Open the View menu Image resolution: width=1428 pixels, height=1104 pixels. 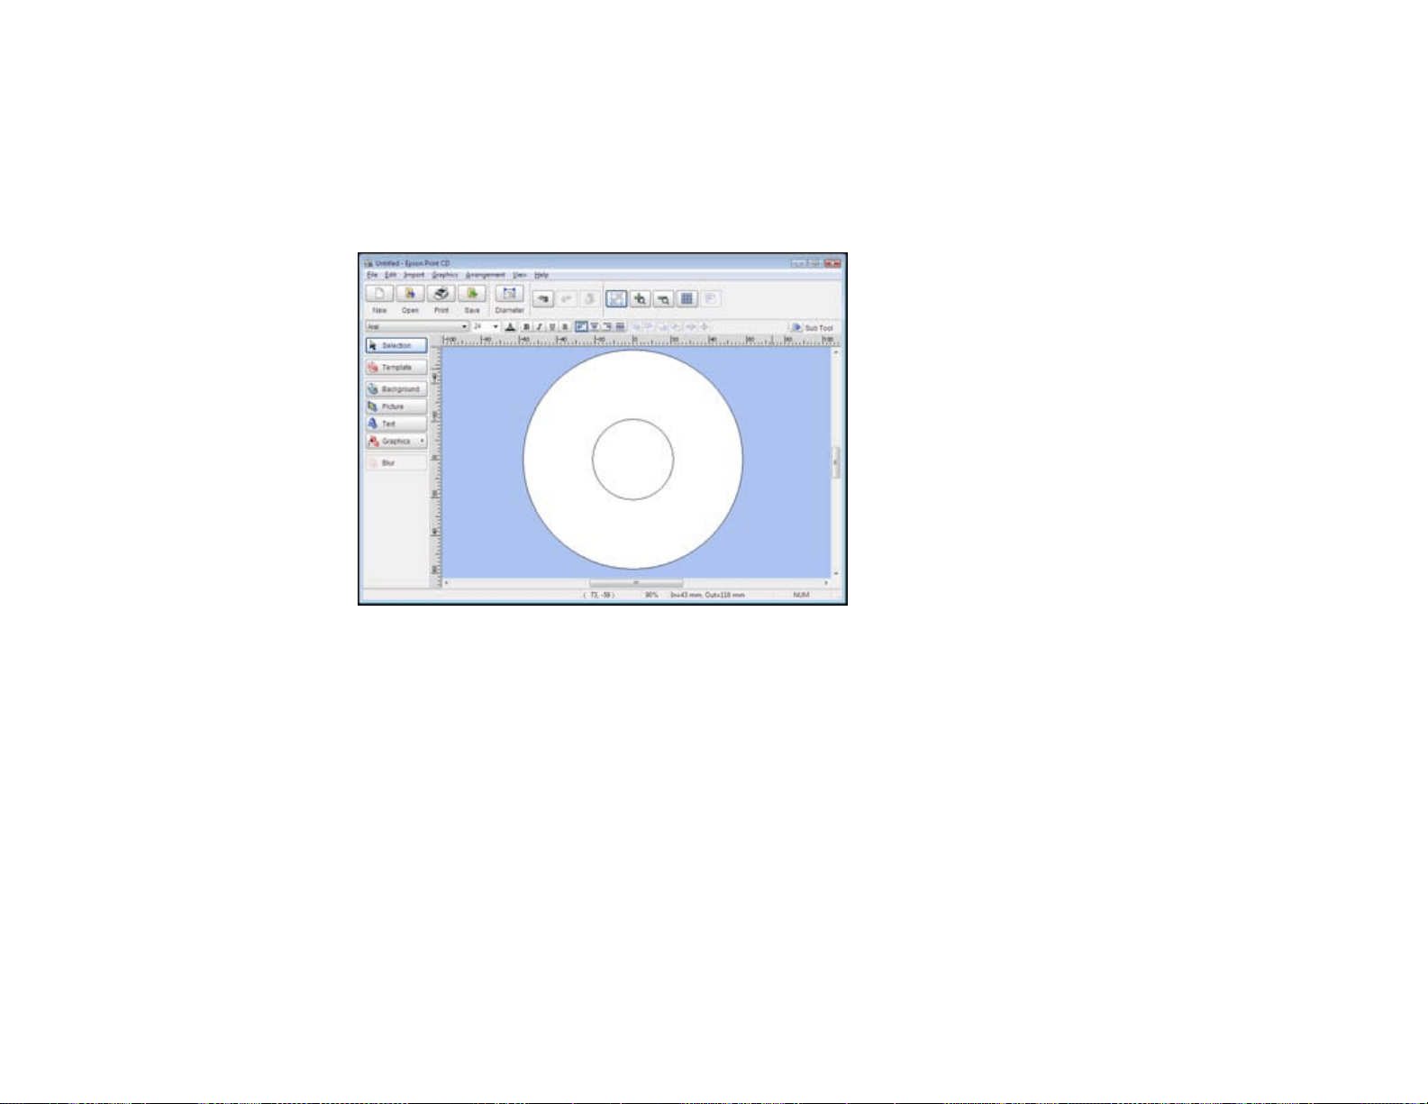pos(520,274)
